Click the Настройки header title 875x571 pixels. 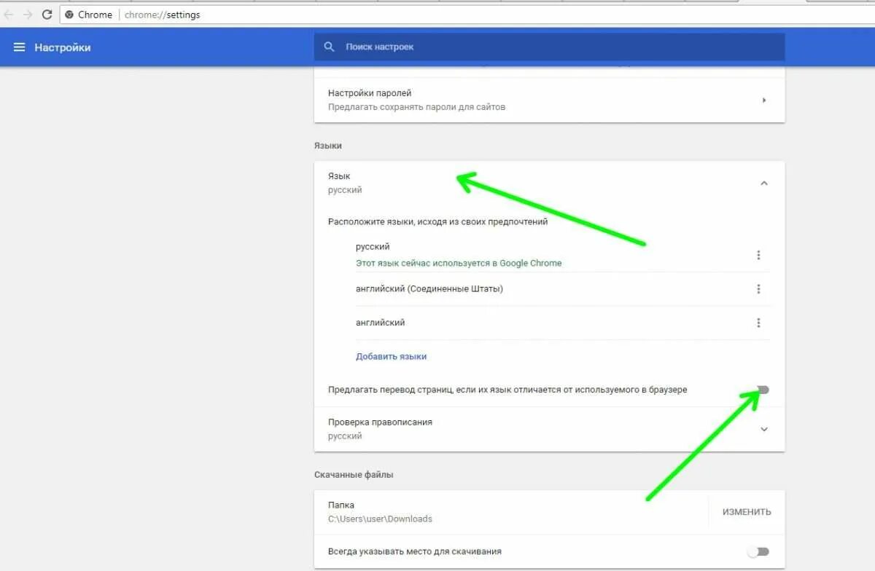[63, 47]
